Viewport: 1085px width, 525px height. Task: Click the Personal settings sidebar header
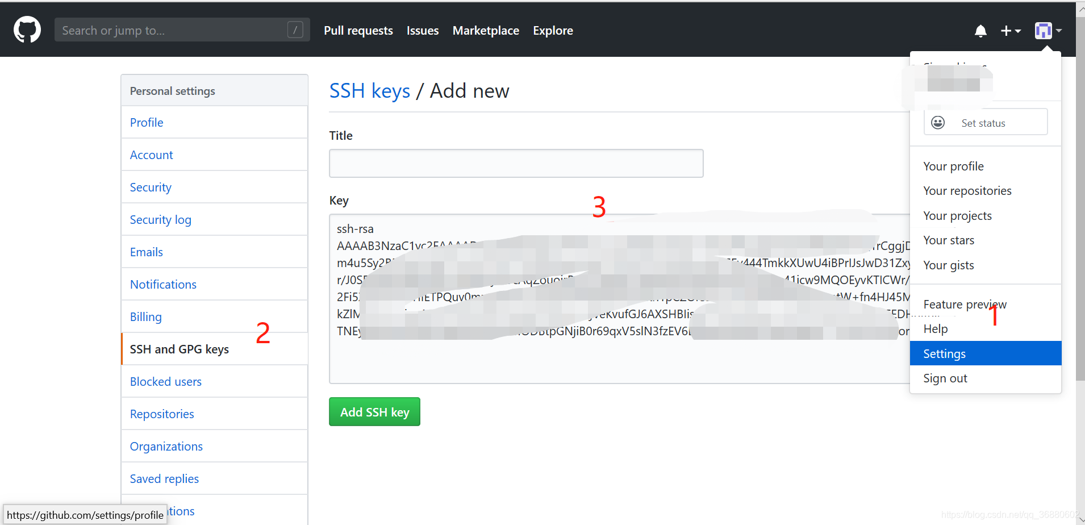coord(214,91)
